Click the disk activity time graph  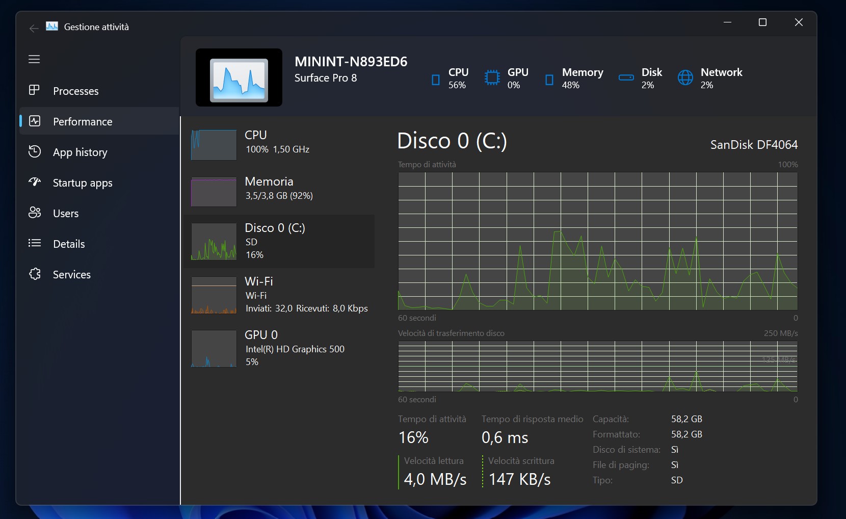click(x=597, y=241)
